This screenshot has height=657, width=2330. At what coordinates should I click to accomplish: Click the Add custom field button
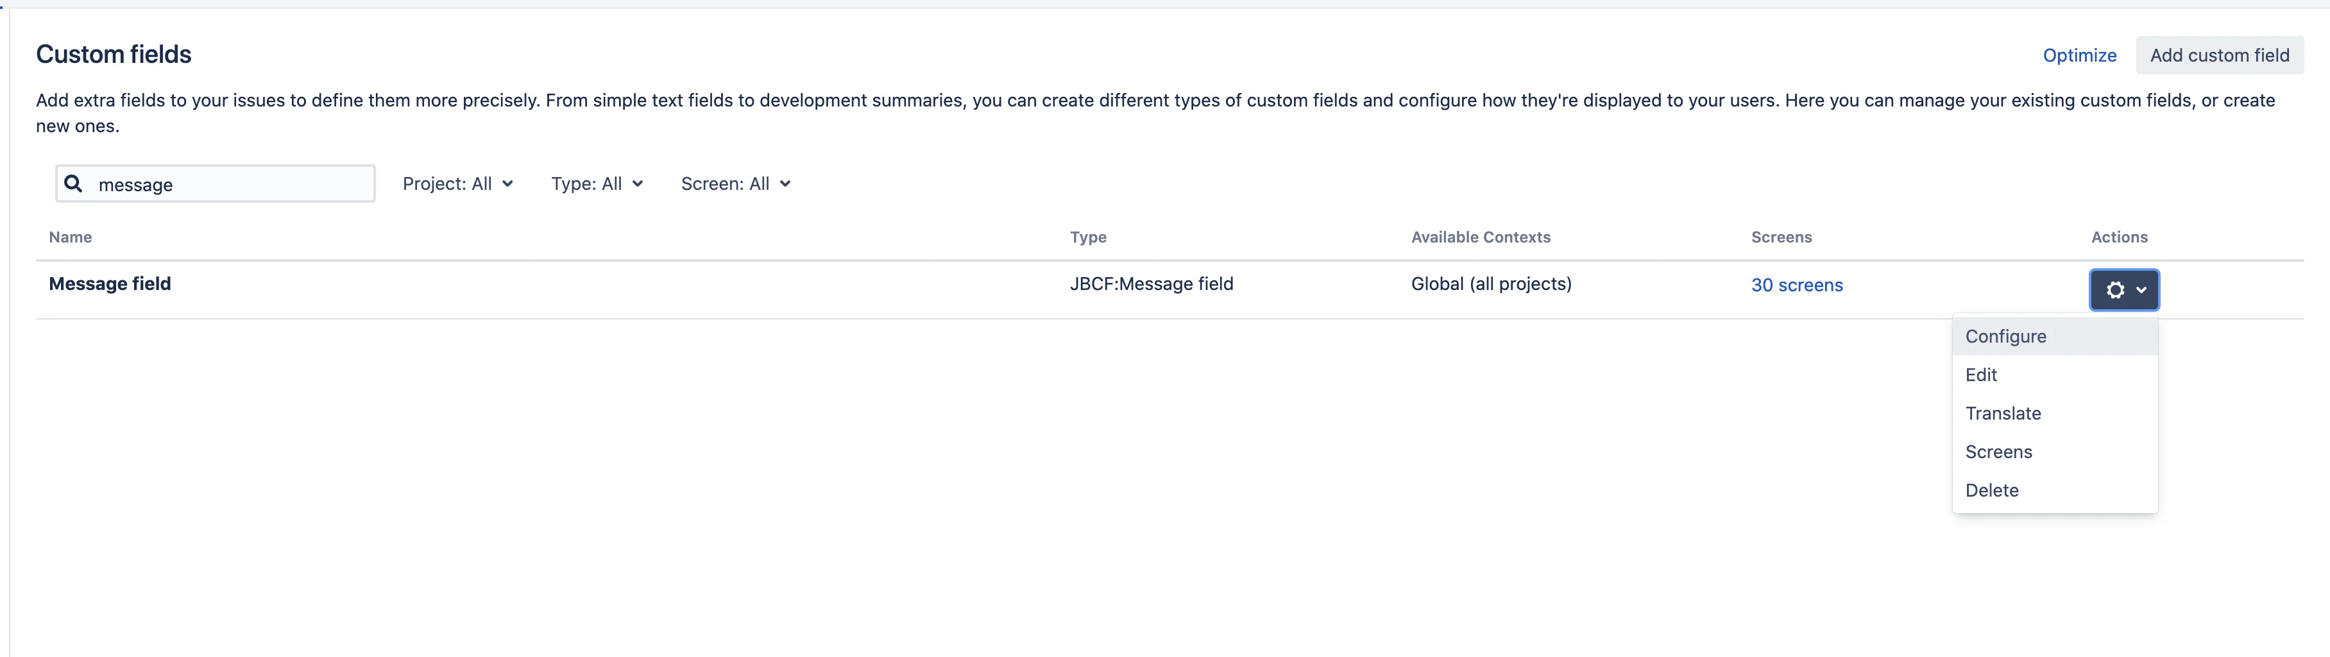coord(2219,55)
